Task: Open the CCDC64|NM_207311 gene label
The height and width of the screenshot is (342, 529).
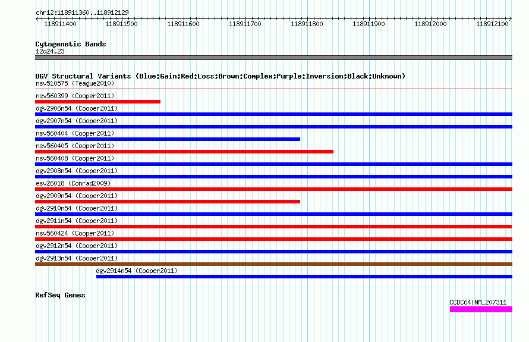Action: coord(478,303)
